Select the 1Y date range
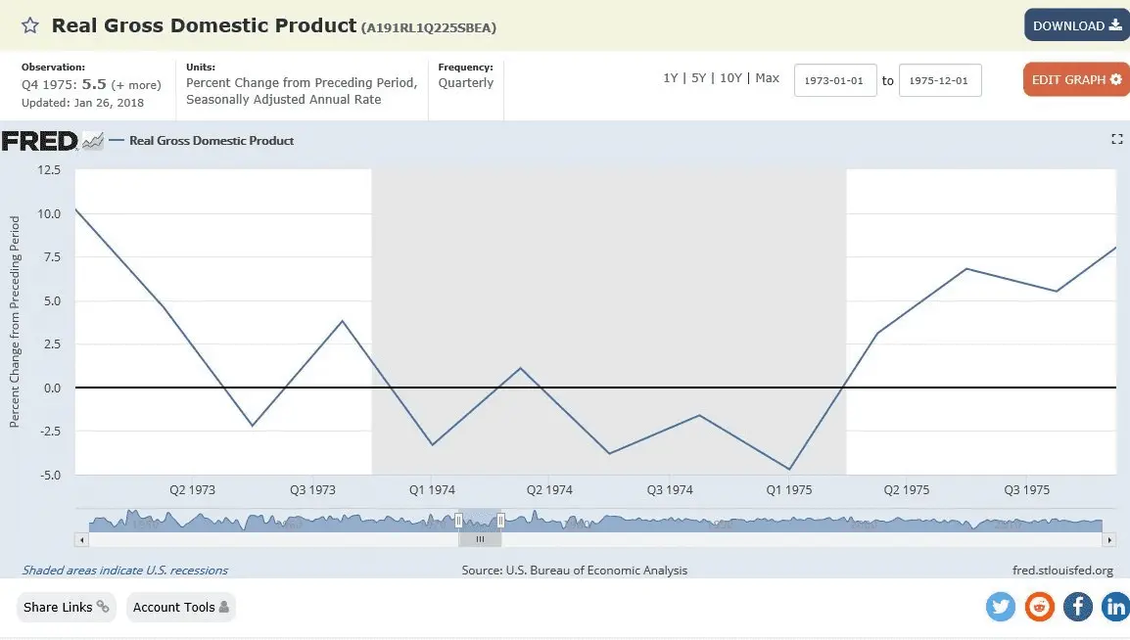Viewport: 1130px width, 640px height. click(671, 78)
